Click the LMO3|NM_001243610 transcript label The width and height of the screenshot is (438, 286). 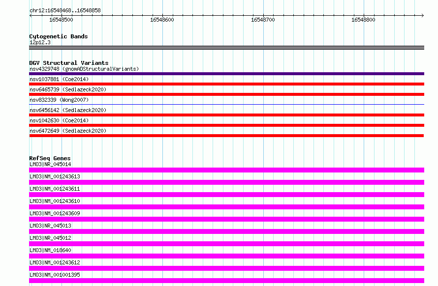(55, 201)
